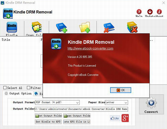Select the Kindle tab beside Output Option
The height and width of the screenshot is (129, 167).
click(38, 94)
